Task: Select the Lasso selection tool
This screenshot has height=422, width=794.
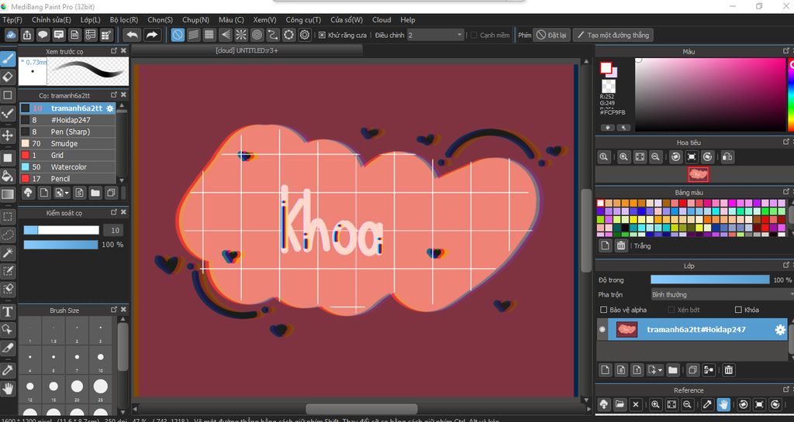Action: (8, 235)
